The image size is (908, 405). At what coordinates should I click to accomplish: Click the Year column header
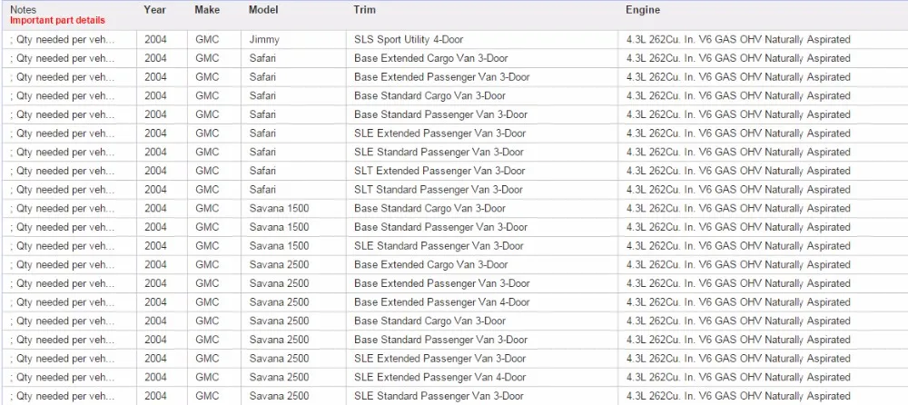154,10
